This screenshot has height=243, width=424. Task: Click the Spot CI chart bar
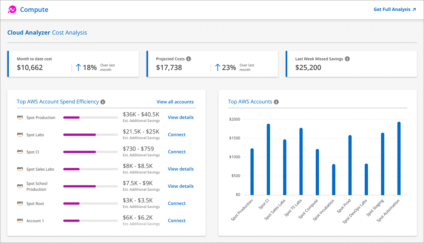(268, 159)
